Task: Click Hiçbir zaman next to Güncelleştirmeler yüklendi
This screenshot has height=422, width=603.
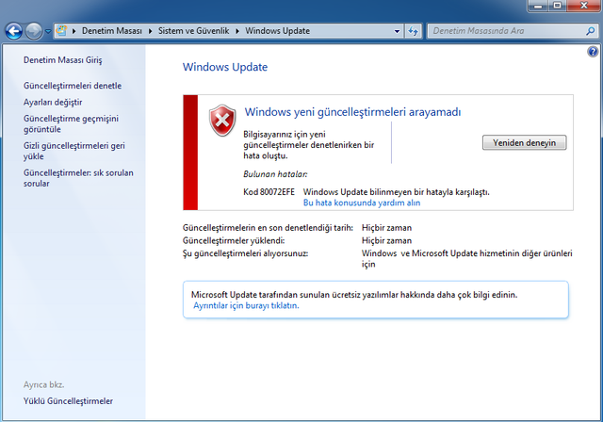Action: (386, 240)
